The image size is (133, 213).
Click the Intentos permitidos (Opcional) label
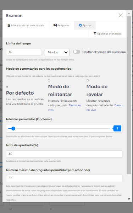(29, 119)
